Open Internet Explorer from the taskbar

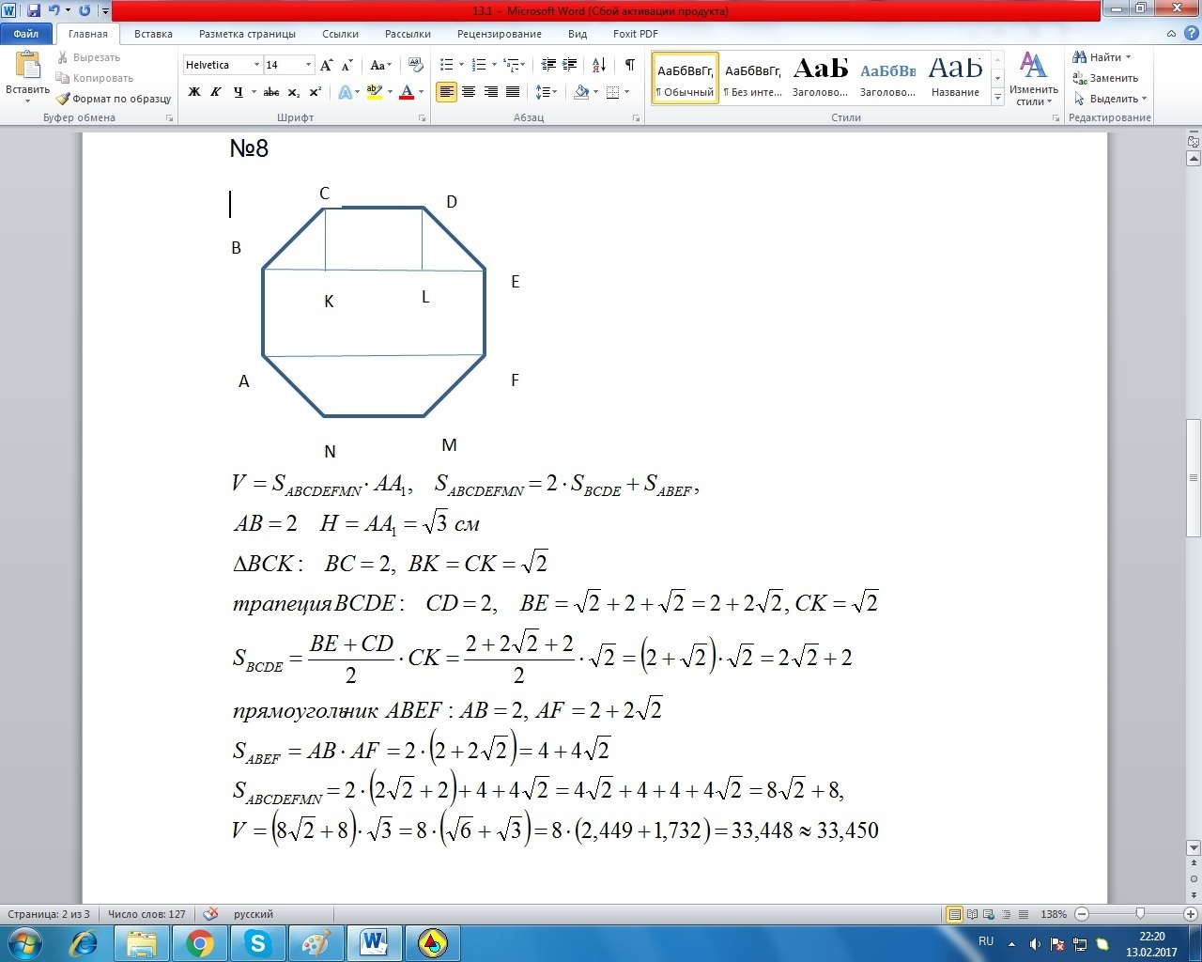tap(84, 942)
